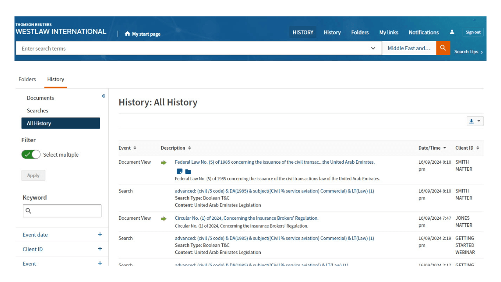
Task: Click the Keyword filter input field
Action: (62, 211)
